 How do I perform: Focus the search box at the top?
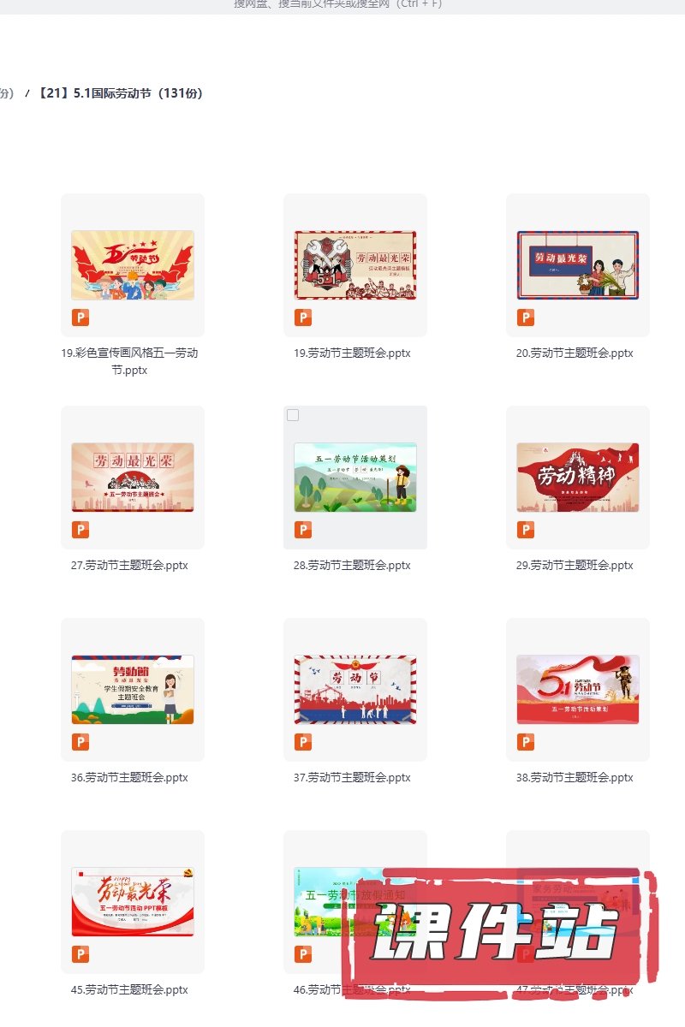[338, 4]
